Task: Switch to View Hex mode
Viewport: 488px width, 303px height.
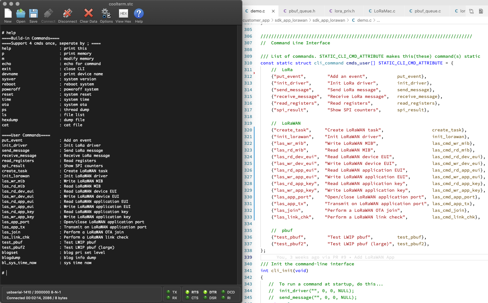Action: (123, 13)
